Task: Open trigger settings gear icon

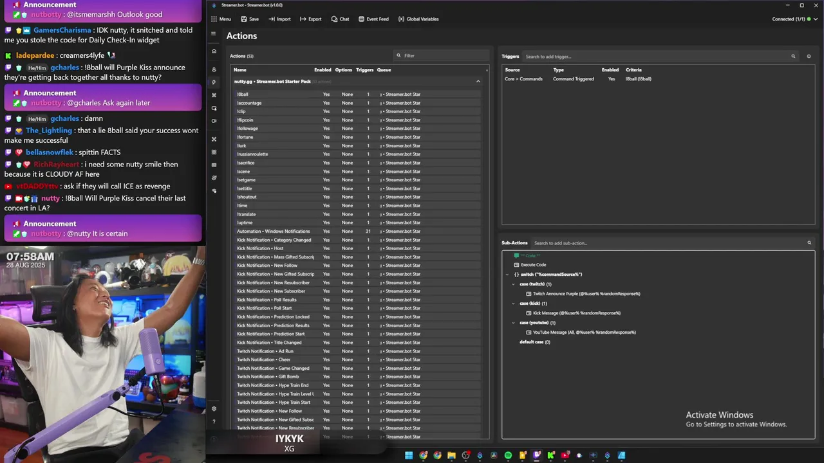Action: (809, 56)
